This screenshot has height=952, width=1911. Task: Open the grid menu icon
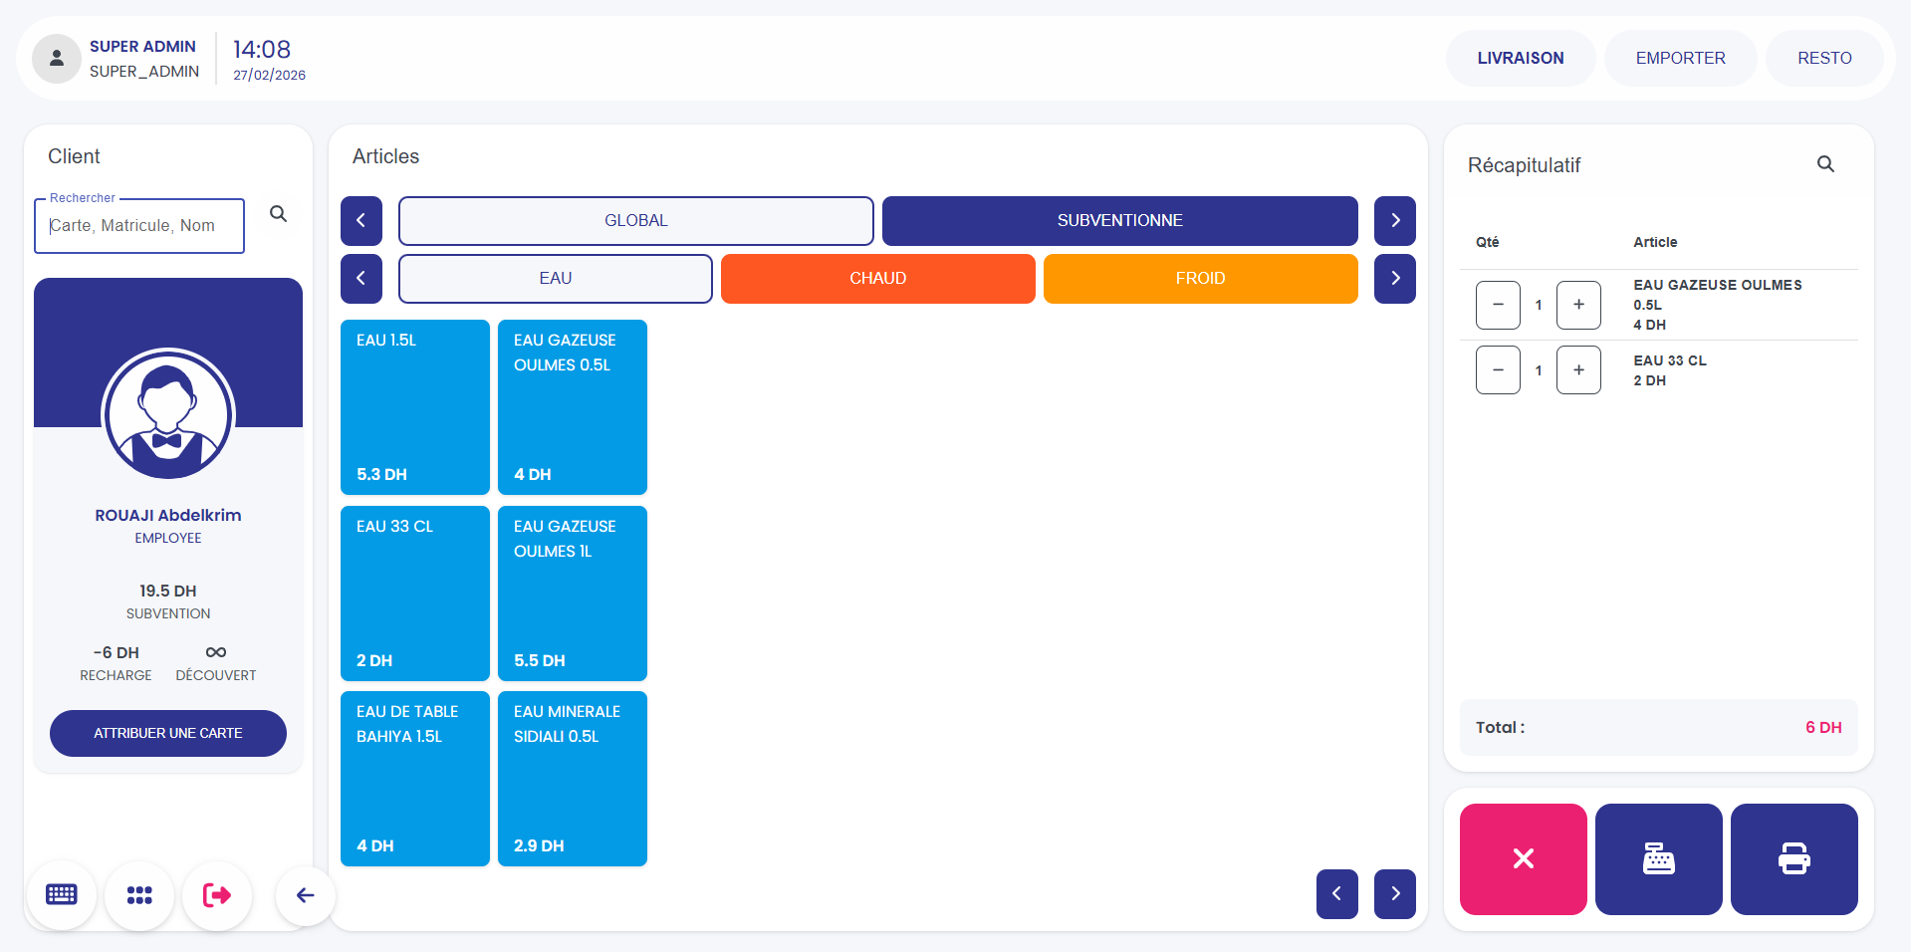pos(139,895)
